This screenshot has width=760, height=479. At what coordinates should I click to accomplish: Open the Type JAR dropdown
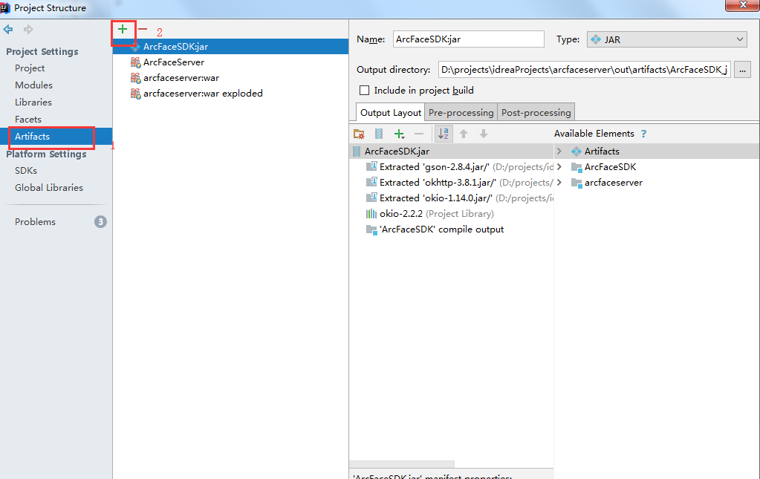[666, 39]
